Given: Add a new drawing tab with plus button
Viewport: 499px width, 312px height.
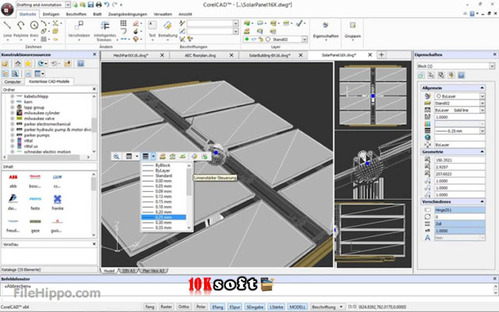Looking at the screenshot, I should [x=381, y=55].
